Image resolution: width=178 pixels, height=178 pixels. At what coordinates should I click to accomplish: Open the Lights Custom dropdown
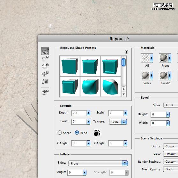171,146
